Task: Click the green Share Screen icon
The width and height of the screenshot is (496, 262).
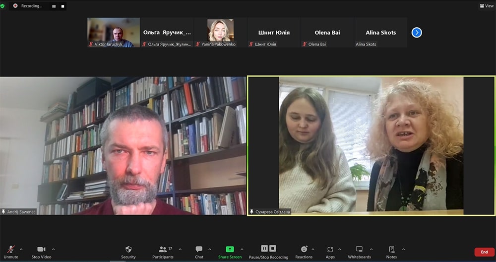Action: [x=230, y=250]
